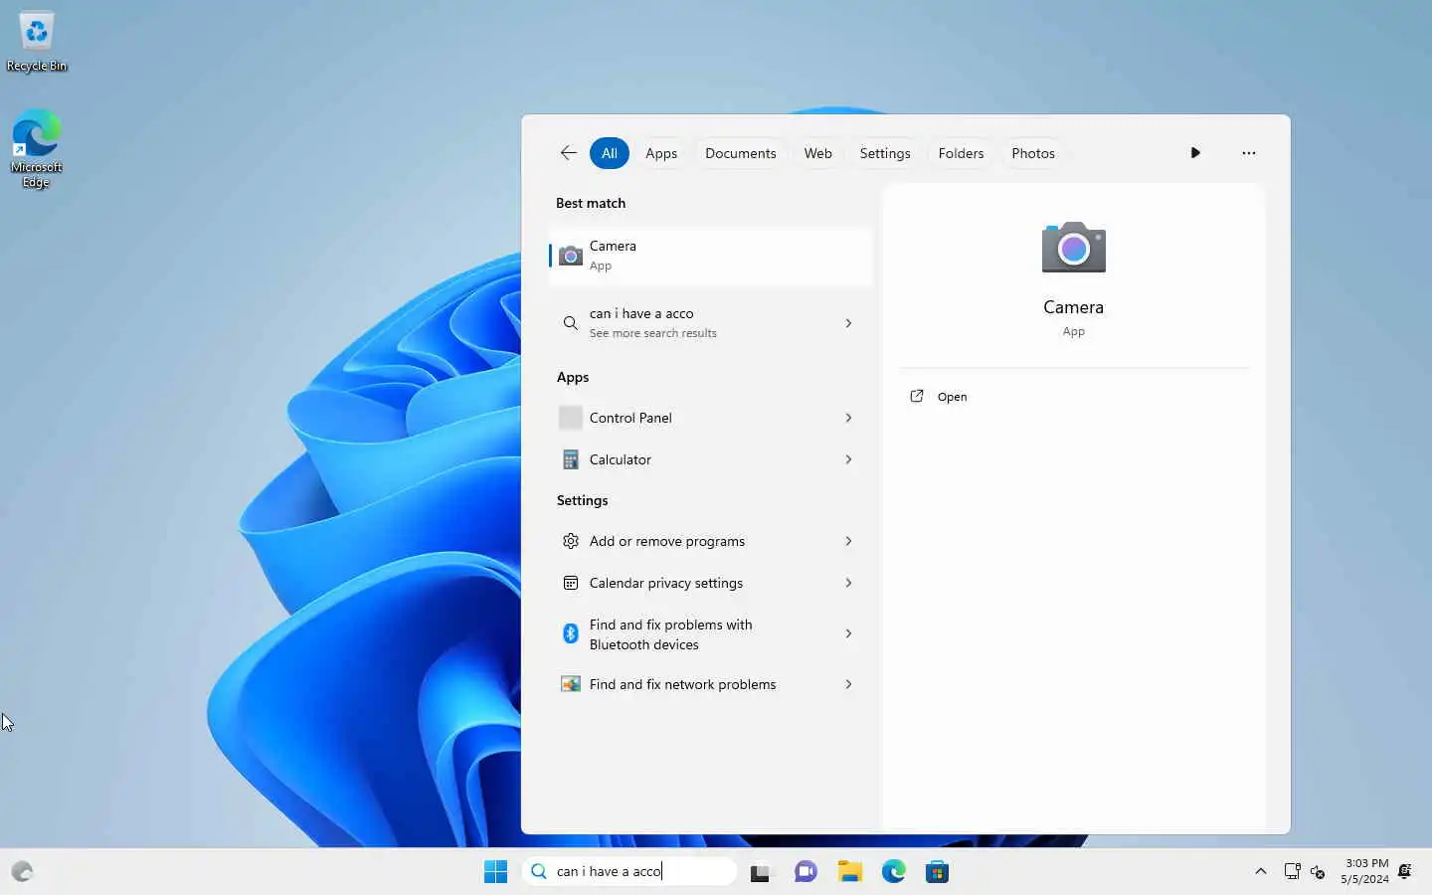
Task: Open the Chat app on the taskbar
Action: click(x=805, y=872)
